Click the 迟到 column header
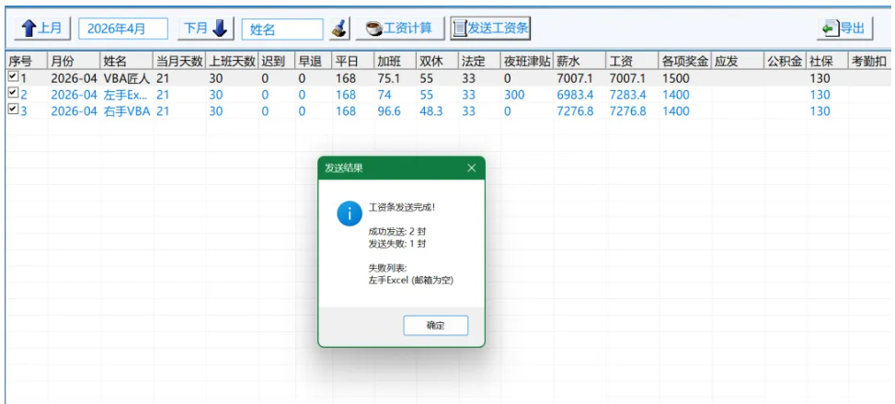This screenshot has height=404, width=895. [276, 62]
